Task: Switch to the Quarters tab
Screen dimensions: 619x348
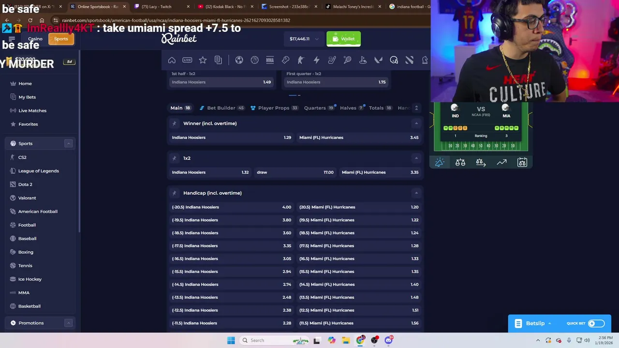Action: click(x=319, y=108)
